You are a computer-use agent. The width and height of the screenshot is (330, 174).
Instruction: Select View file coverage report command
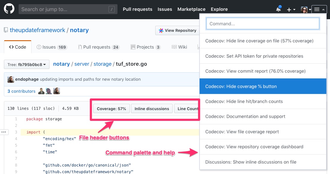263,132
